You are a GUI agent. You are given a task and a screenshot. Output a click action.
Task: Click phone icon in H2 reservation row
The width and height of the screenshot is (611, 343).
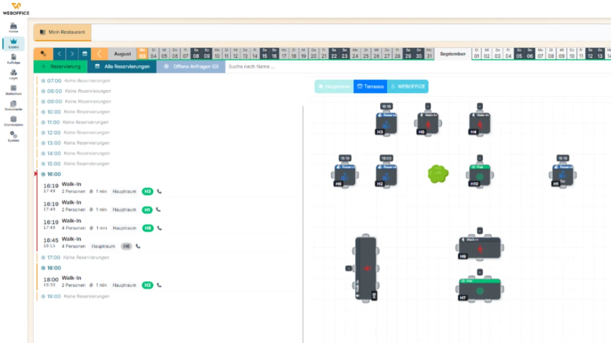coord(159,285)
